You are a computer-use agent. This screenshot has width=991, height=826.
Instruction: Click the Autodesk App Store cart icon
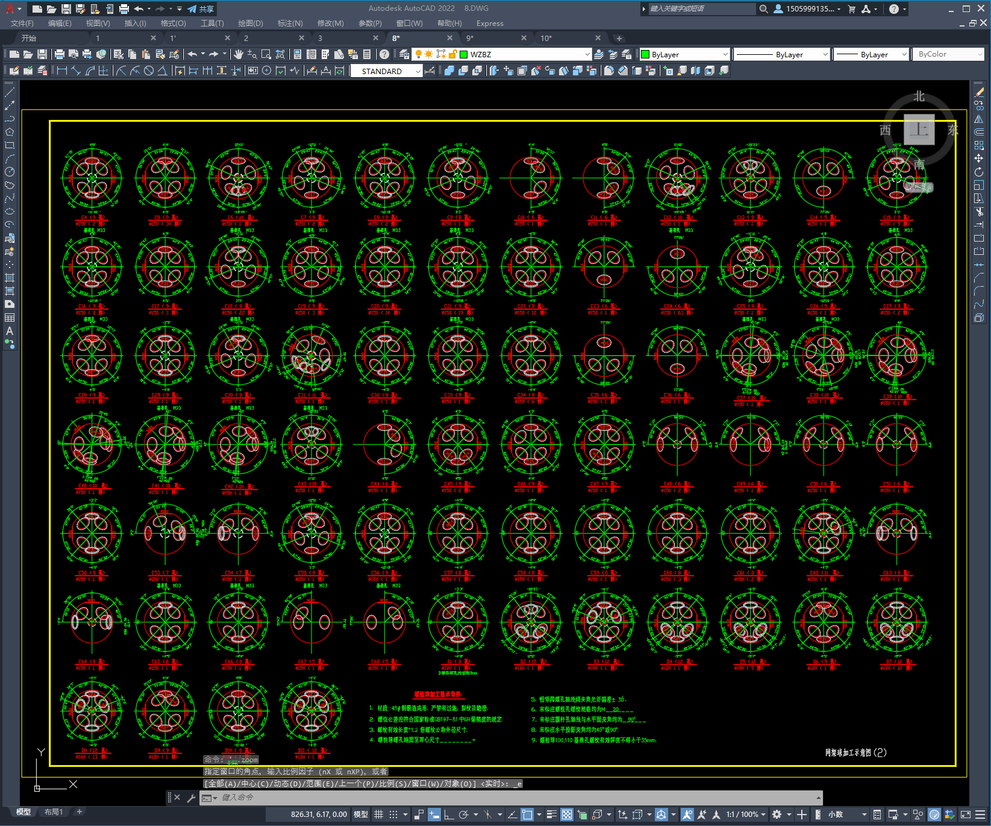point(851,9)
